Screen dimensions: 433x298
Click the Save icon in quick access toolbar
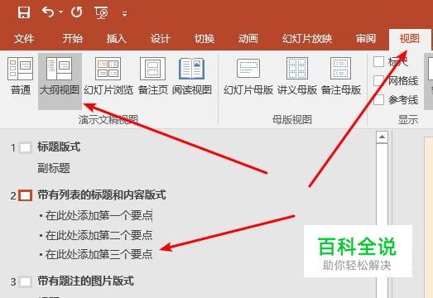tap(24, 12)
